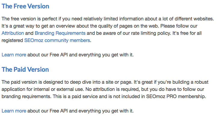Click plain "branding requirements" text in paid paragraph
The image size is (217, 117).
click(26, 96)
